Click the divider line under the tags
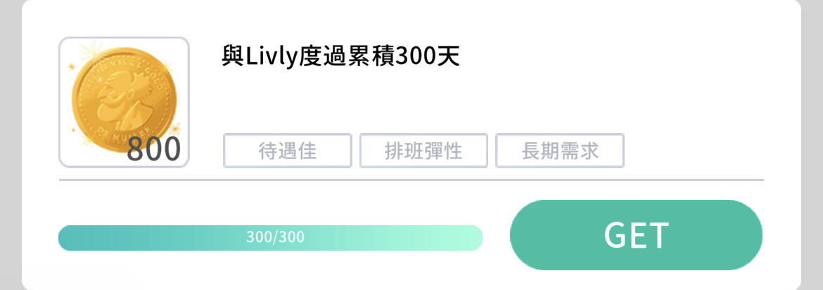This screenshot has width=823, height=290. [x=411, y=179]
